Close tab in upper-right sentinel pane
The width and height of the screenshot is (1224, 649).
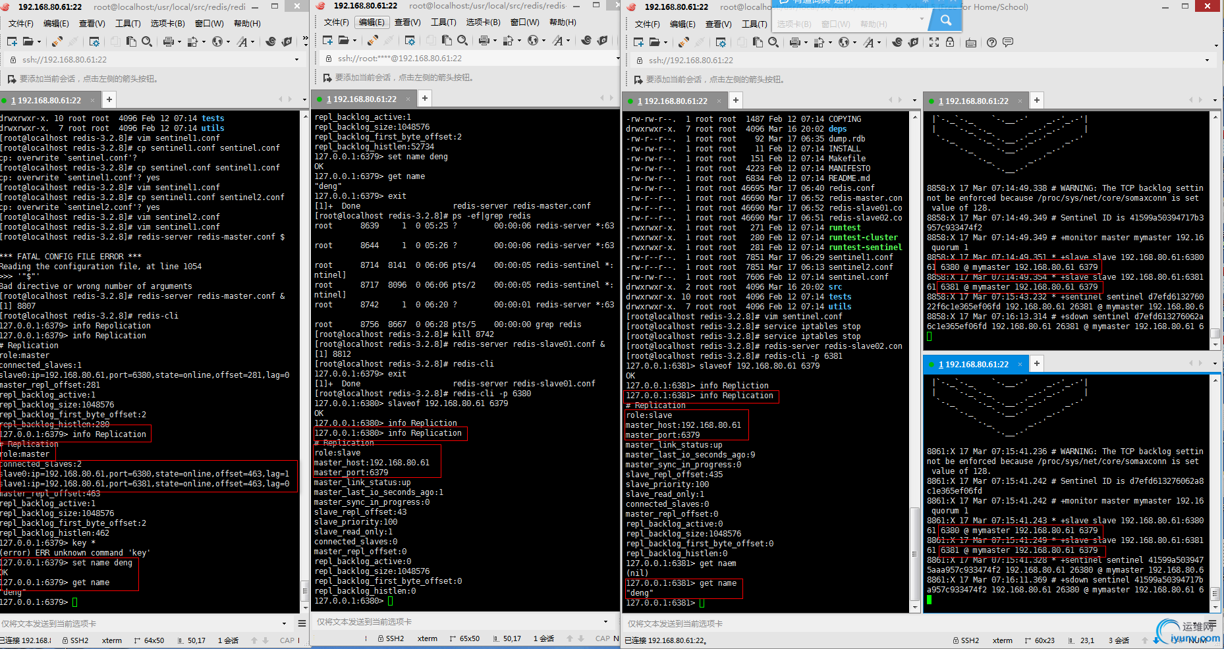[x=1020, y=101]
